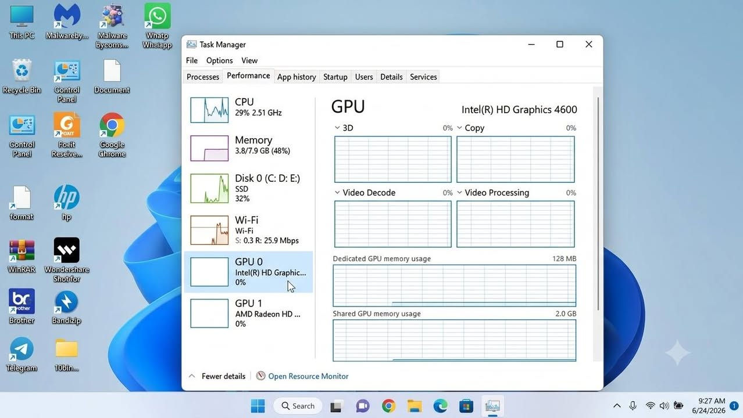Open Microsoft Edge from the taskbar
Viewport: 743px width, 418px height.
click(440, 406)
